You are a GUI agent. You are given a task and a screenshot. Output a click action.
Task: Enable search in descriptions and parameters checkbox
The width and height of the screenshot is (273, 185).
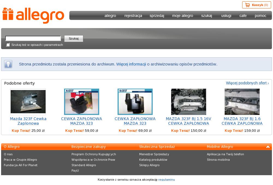(x=8, y=45)
